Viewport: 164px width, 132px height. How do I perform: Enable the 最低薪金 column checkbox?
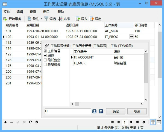pos(45,60)
